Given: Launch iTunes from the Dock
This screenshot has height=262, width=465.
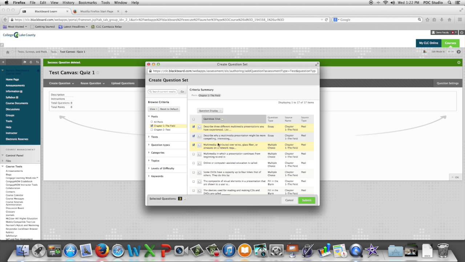Looking at the screenshot, I should point(229,251).
